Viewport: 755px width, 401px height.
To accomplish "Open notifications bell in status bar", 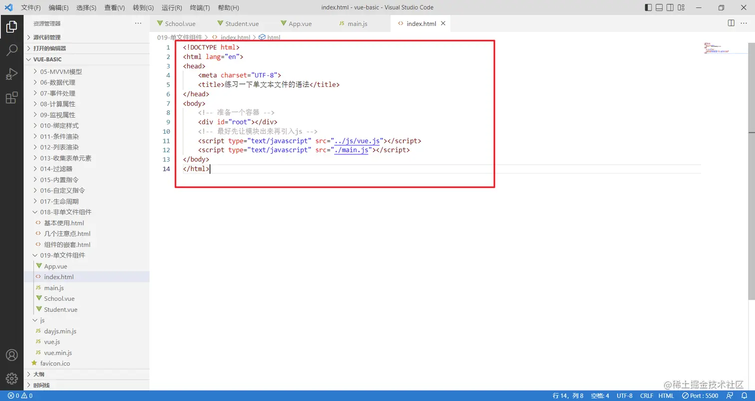I will [744, 396].
